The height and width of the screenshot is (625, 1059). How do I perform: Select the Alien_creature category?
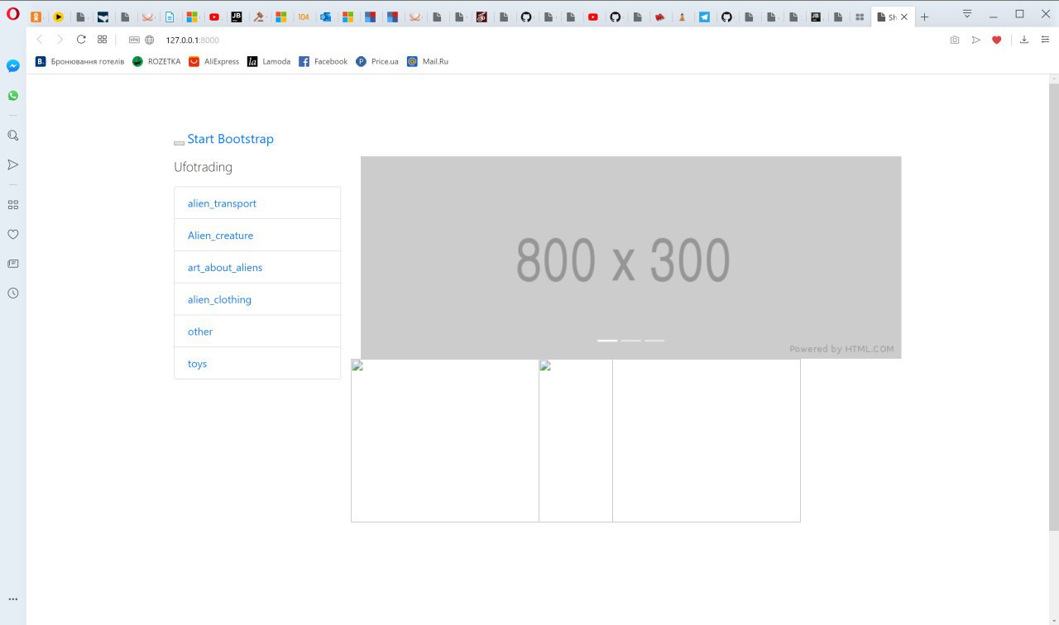(x=257, y=236)
